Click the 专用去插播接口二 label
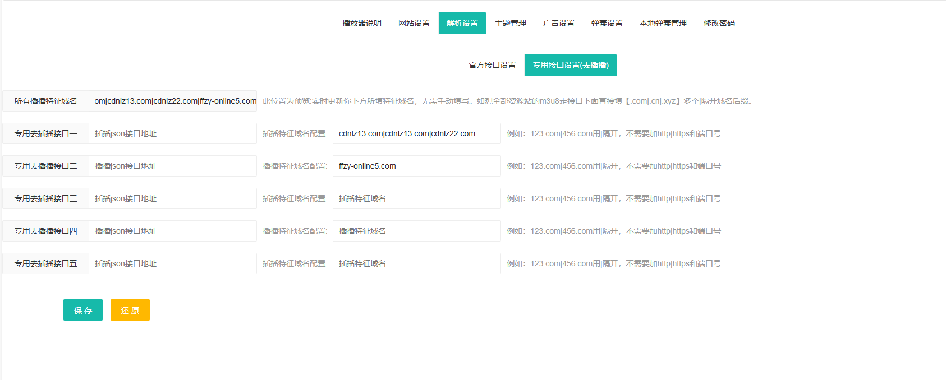The height and width of the screenshot is (380, 946). pyautogui.click(x=45, y=166)
